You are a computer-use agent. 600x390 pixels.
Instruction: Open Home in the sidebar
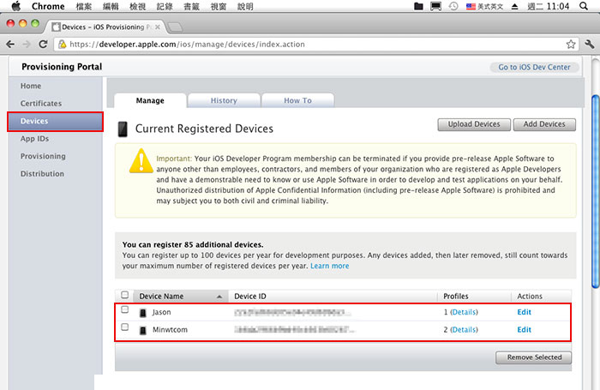pyautogui.click(x=31, y=86)
